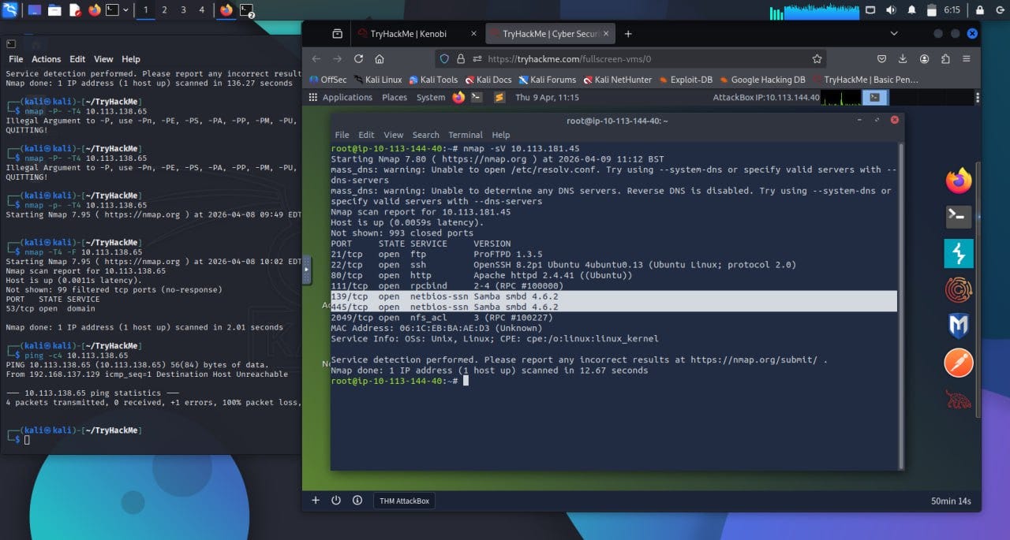Click the lock screen padlock icon
Screen dimensions: 1010x540
pyautogui.click(x=979, y=10)
